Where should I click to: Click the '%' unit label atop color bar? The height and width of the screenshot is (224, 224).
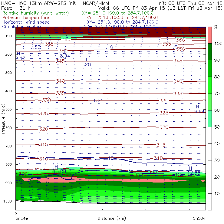[x=216, y=27]
